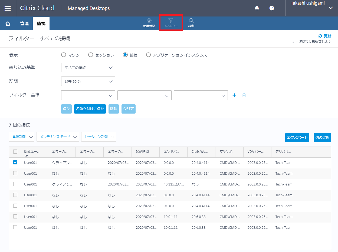Open the 期間 dropdown showing 過去 60 分
Image resolution: width=338 pixels, height=252 pixels.
[88, 81]
